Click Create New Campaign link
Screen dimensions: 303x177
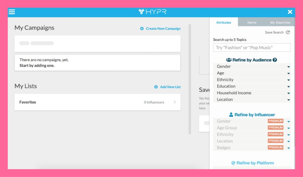(x=163, y=29)
